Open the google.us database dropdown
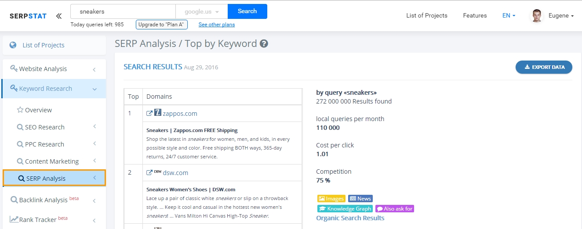 201,11
